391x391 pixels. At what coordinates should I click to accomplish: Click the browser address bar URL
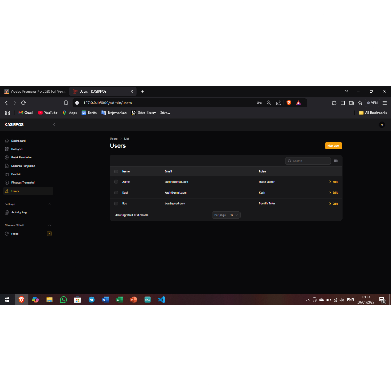[107, 103]
